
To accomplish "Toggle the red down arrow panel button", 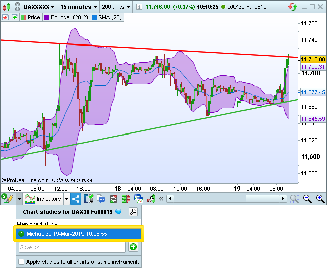I will [5, 17].
